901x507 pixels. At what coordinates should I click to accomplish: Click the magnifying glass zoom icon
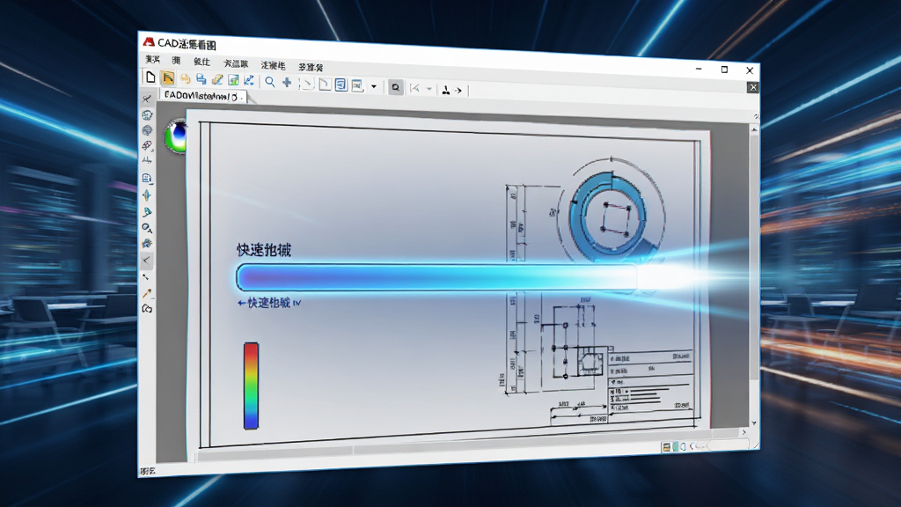pos(269,82)
